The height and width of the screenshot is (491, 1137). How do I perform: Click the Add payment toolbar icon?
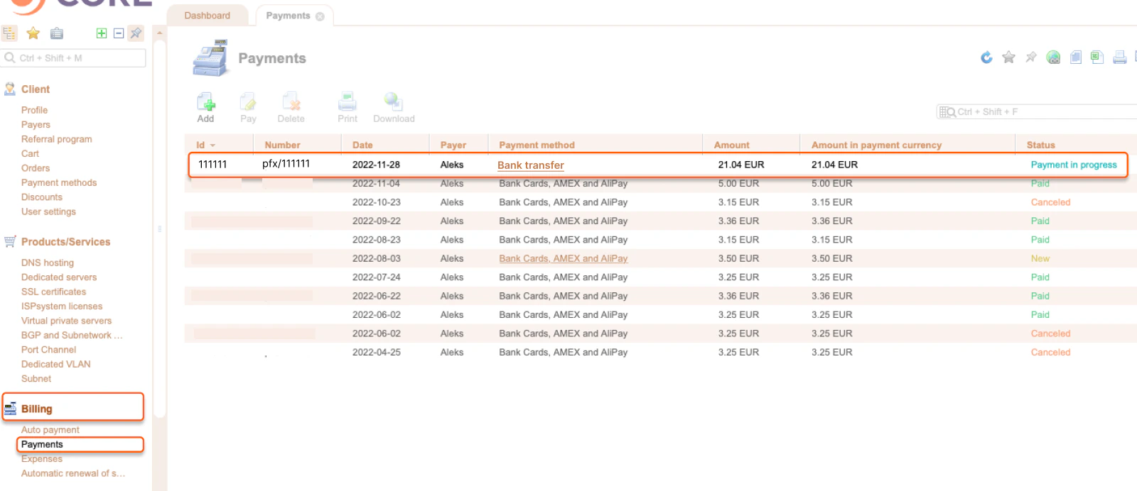click(x=206, y=107)
